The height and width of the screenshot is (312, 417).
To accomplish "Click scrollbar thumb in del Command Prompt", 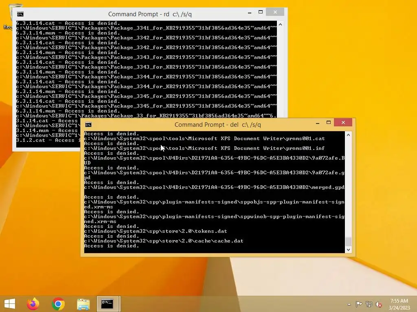I will click(x=349, y=241).
